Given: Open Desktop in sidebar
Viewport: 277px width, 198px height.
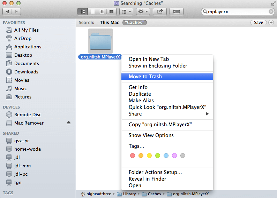Looking at the screenshot, I should (x=23, y=55).
